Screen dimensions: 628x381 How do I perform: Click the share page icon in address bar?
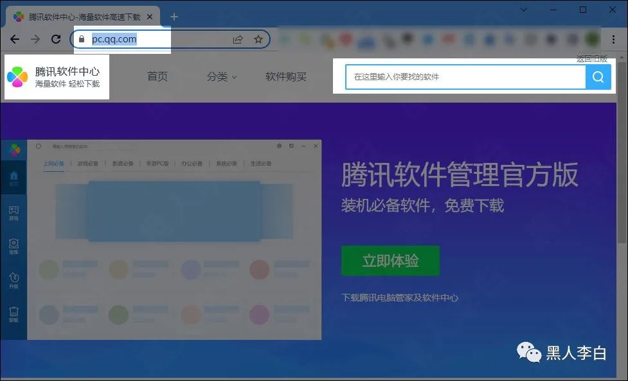point(237,39)
